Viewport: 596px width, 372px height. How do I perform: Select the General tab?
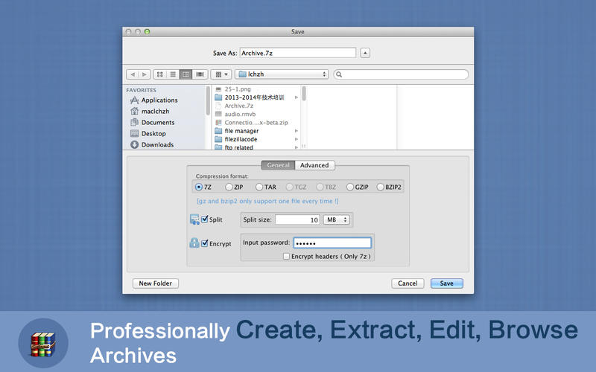[x=278, y=165]
